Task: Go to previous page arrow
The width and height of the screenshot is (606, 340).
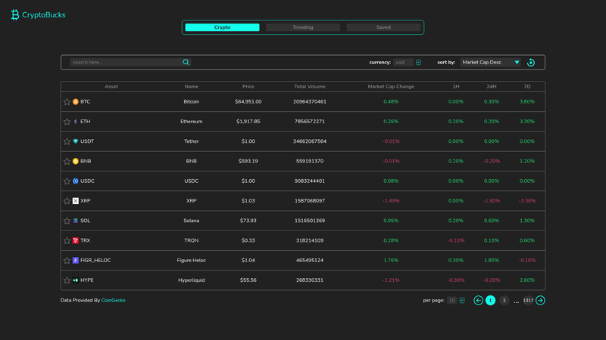Action: click(x=478, y=300)
